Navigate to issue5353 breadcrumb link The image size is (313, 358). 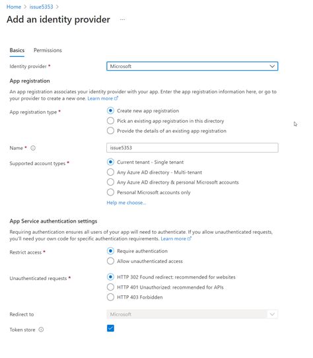(41, 7)
